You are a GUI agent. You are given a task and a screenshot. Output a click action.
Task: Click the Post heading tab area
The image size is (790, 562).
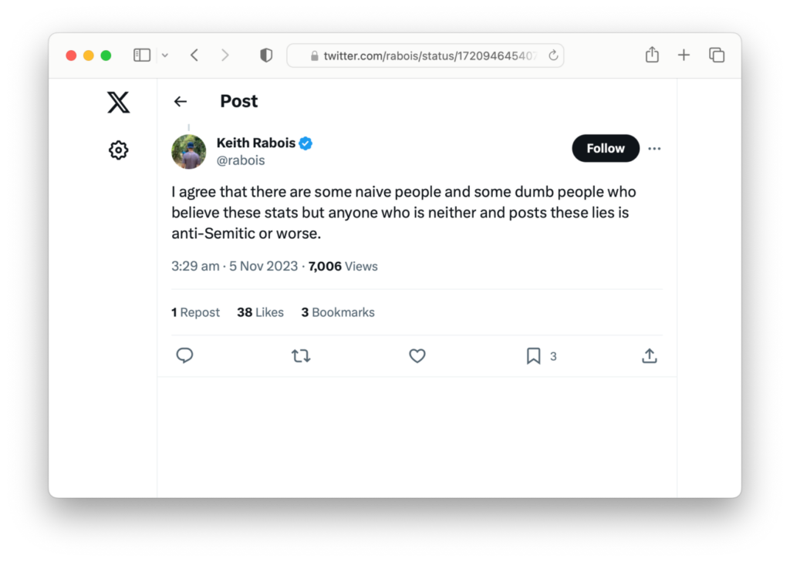click(x=238, y=101)
